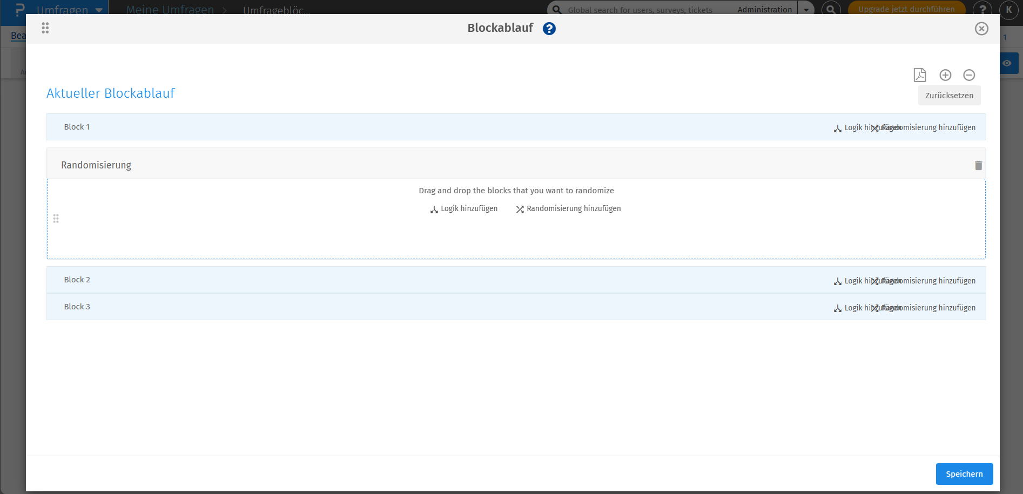The width and height of the screenshot is (1023, 494).
Task: Add Randomisierung to Block 3
Action: [924, 308]
